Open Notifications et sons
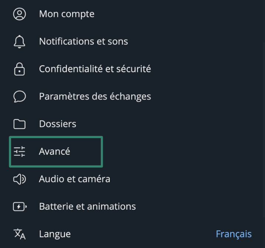The width and height of the screenshot is (265, 248). (x=84, y=41)
